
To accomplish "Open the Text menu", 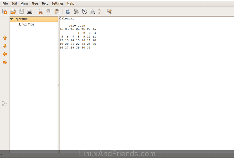I will (x=45, y=3).
